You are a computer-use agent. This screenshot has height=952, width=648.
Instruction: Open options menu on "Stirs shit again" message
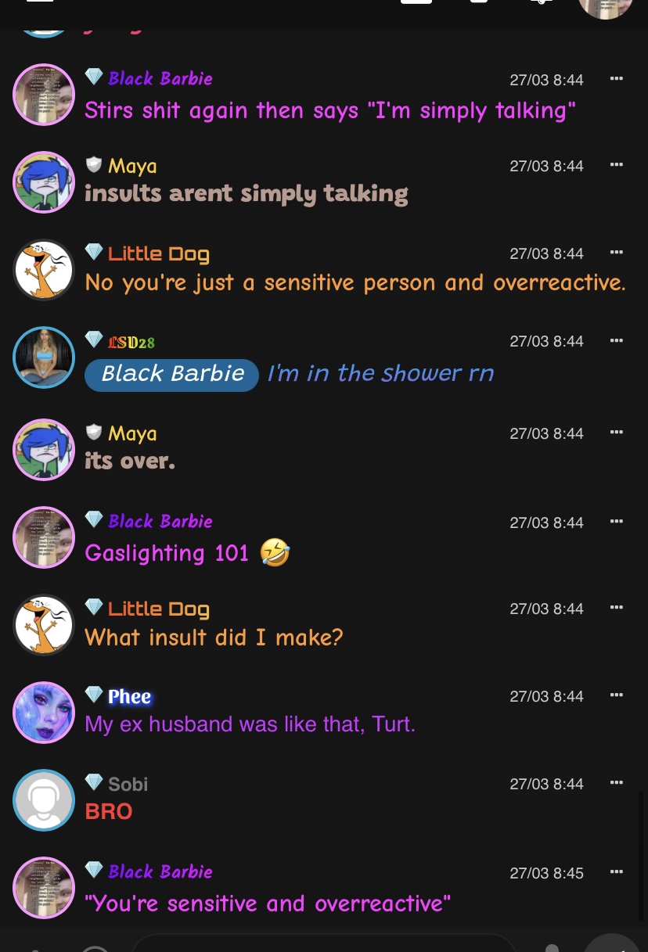click(x=616, y=78)
